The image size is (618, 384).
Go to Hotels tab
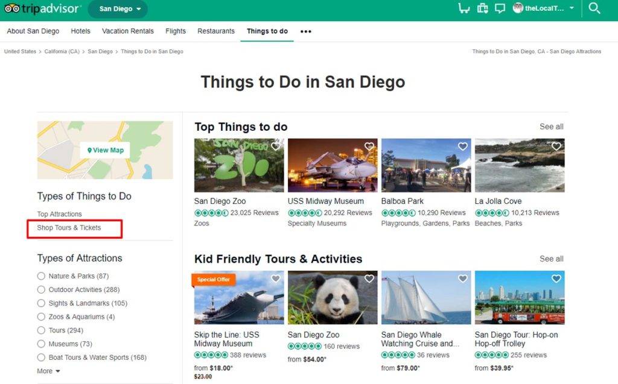click(x=80, y=31)
